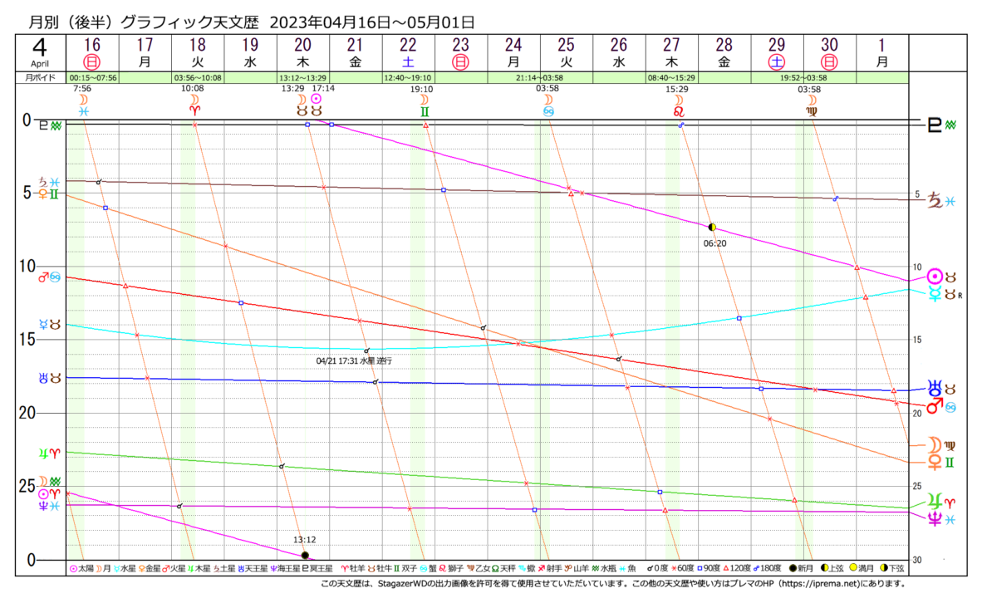Image resolution: width=982 pixels, height=598 pixels.
Task: Click the Cancer sign under 03:58 on the 25th
Action: point(548,110)
